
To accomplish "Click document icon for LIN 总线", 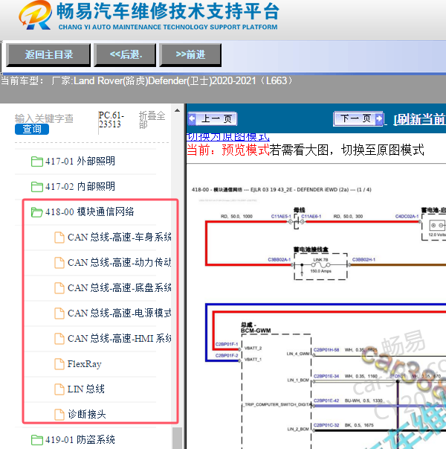I will tap(59, 389).
